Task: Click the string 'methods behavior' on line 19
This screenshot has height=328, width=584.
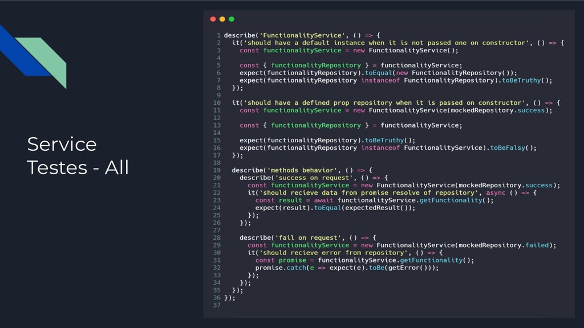Action: [302, 170]
